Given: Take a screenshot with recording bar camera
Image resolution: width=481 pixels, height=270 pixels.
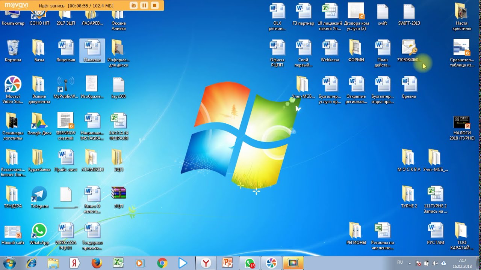Looking at the screenshot, I should coord(133,5).
